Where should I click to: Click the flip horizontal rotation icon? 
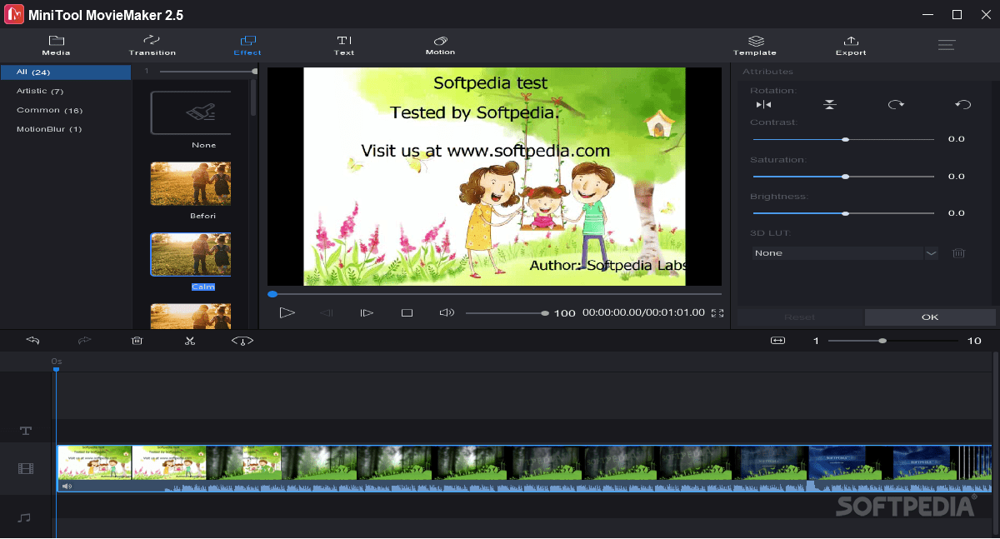point(763,105)
